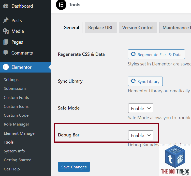The width and height of the screenshot is (191, 176).
Task: Open the Role Manager submenu link
Action: click(17, 124)
